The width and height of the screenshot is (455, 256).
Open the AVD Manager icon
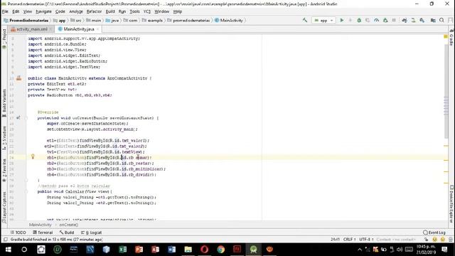(413, 20)
